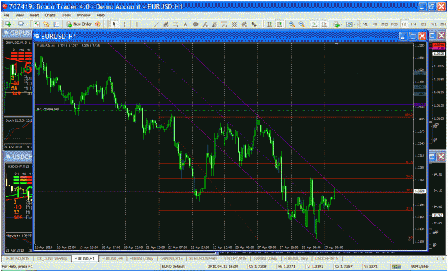The height and width of the screenshot is (271, 448).
Task: Toggle the Chart Shift icon
Action: [324, 24]
